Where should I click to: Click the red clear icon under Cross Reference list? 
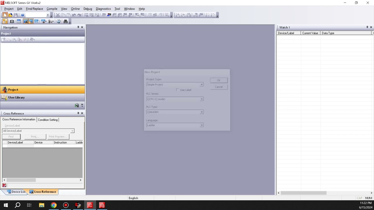click(4, 185)
